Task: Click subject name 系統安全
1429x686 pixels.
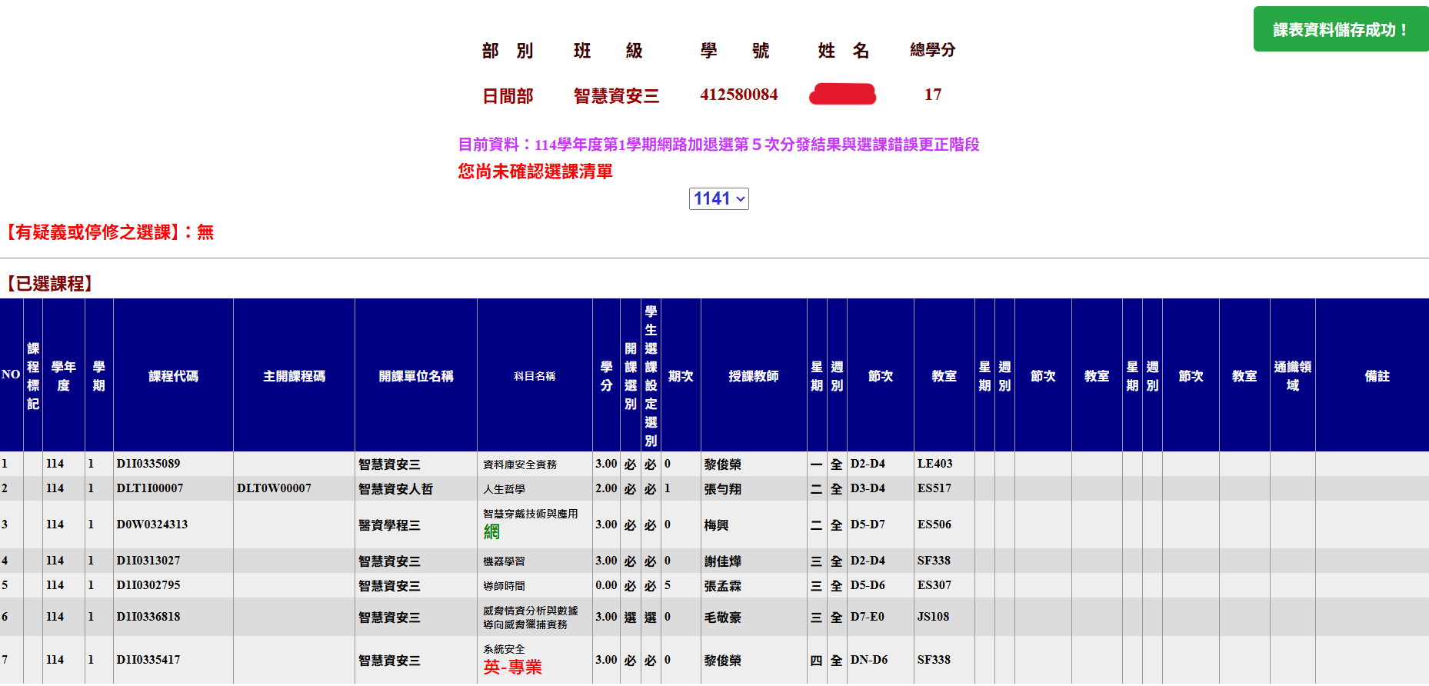Action: click(x=505, y=650)
